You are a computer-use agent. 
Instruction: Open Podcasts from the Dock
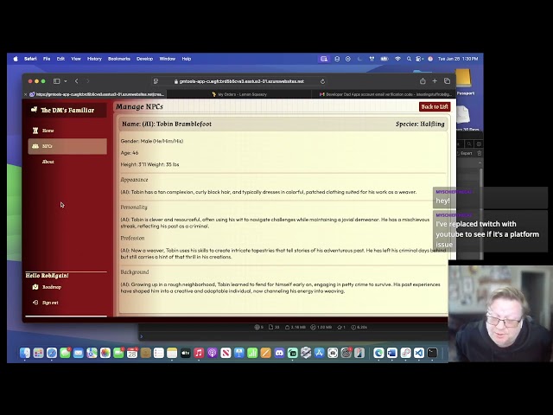coord(213,353)
